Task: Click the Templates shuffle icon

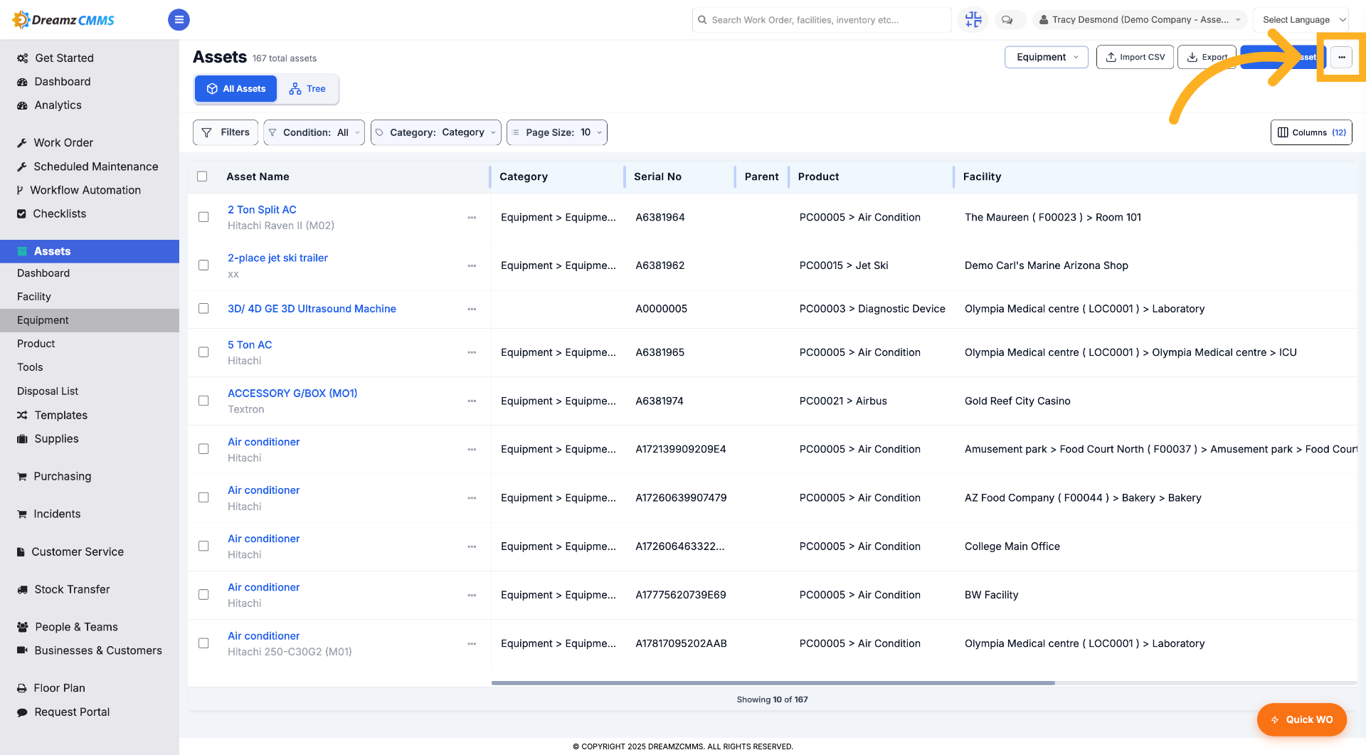Action: 22,416
